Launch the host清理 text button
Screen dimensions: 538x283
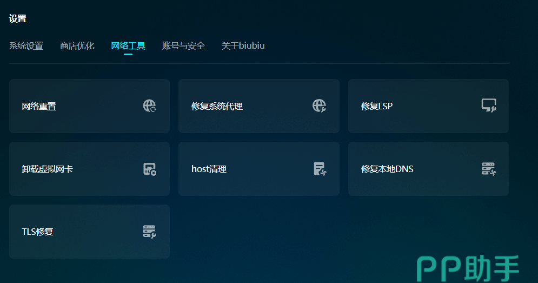[x=209, y=169]
